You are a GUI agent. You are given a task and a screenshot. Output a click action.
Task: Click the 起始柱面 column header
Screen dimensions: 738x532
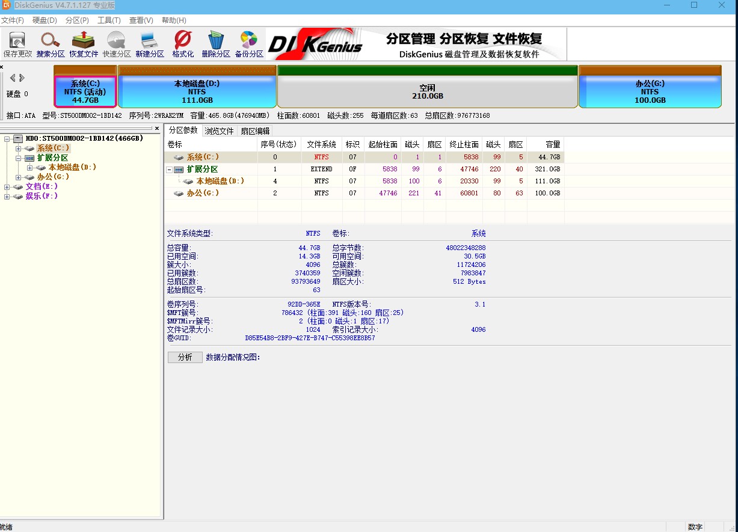(383, 144)
